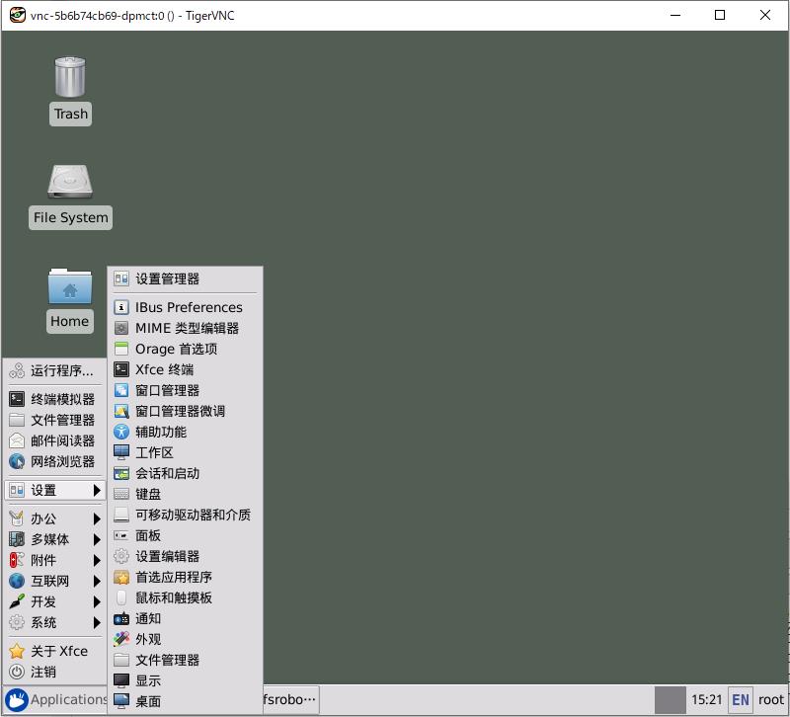Select 运行程序... menu entry
790x717 pixels.
point(55,370)
